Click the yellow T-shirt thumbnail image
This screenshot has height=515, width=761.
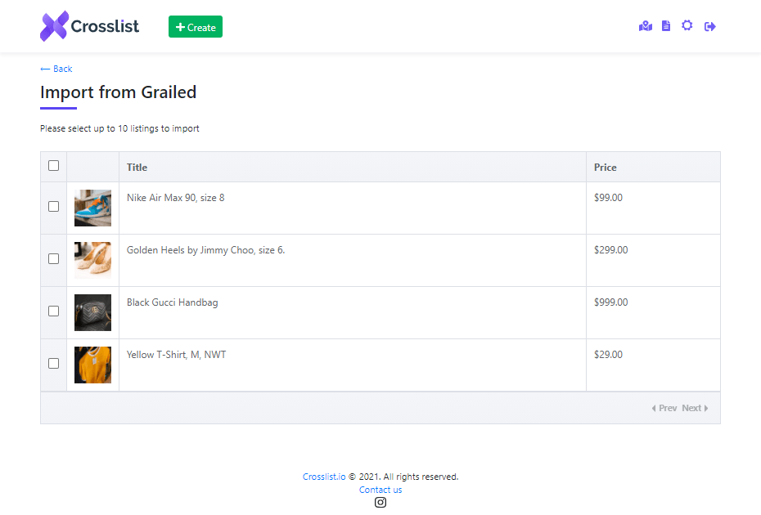[x=92, y=365]
